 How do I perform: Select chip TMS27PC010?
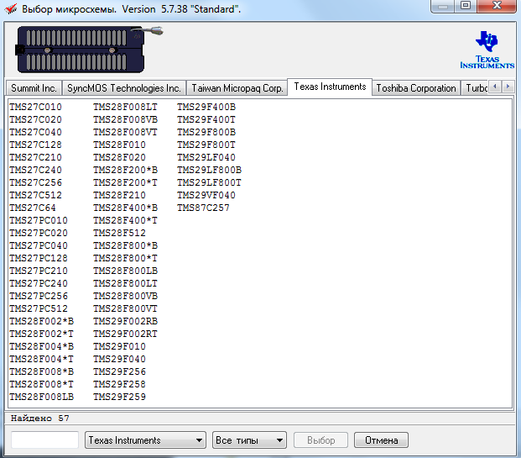(39, 220)
